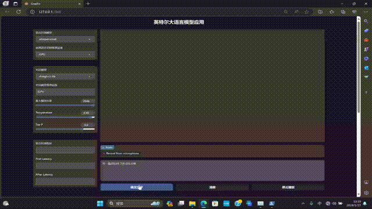Viewport: 372px width, 209px height.
Task: Click the record from microphone button
Action: click(x=121, y=153)
